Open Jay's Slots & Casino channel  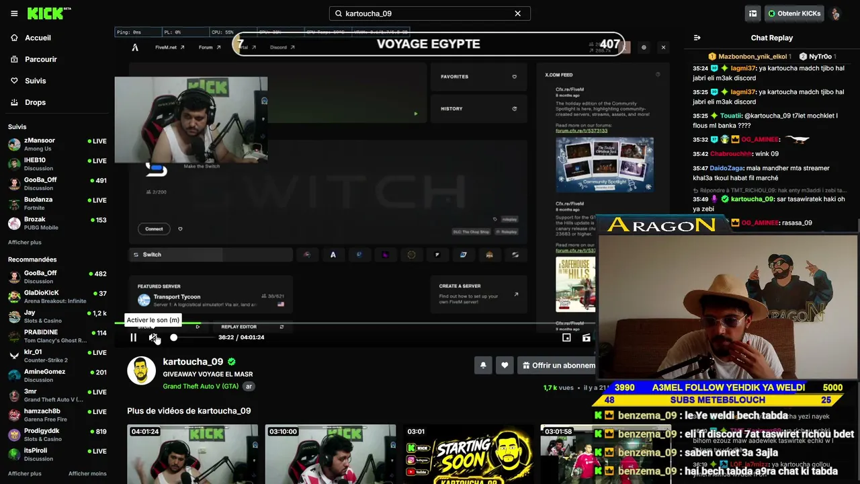[57, 317]
